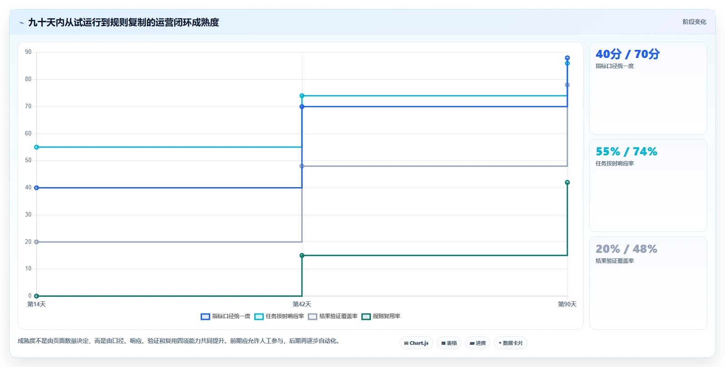Click the 进度 tag button

tap(478, 343)
